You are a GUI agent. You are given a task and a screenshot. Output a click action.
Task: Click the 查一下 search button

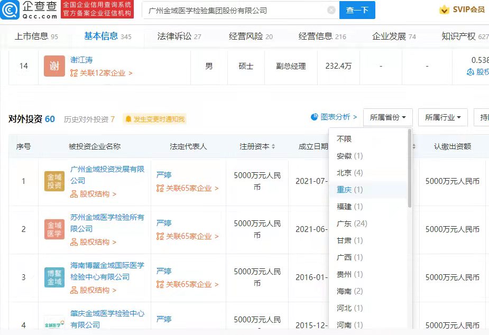[357, 10]
